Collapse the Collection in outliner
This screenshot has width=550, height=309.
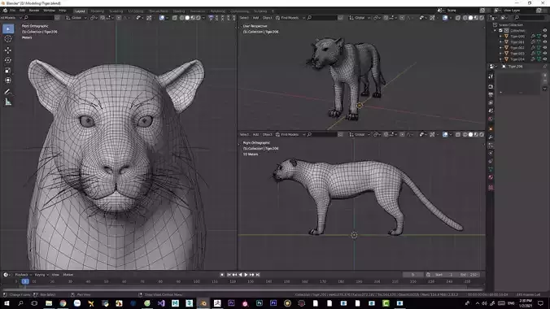(495, 31)
